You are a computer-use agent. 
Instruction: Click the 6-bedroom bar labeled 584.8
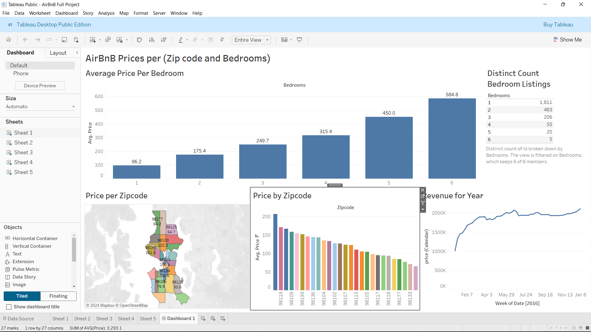pyautogui.click(x=452, y=138)
